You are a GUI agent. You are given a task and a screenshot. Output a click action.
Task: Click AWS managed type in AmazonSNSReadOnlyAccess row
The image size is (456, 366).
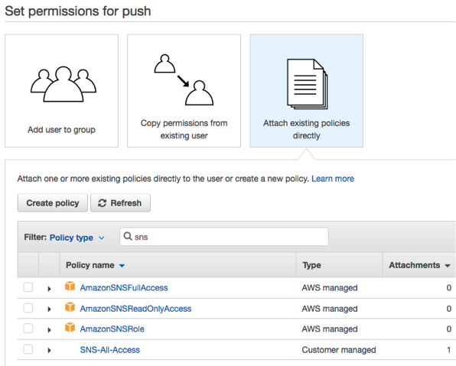330,309
